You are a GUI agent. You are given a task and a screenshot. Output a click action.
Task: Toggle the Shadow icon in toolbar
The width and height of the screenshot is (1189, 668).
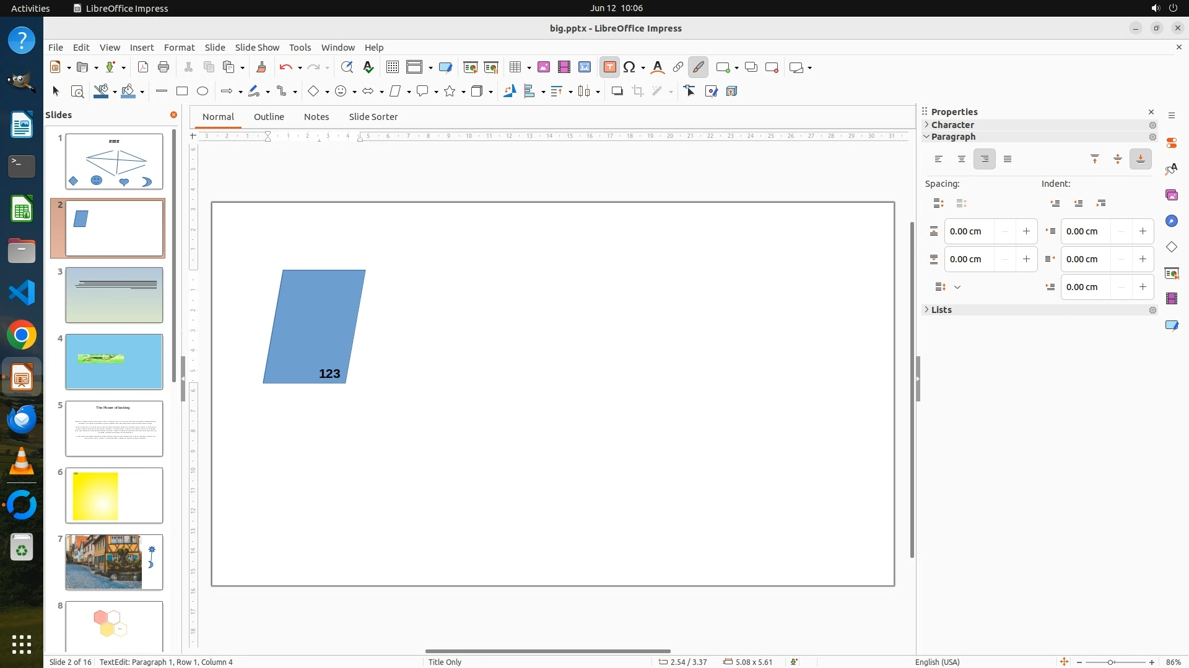tap(617, 92)
